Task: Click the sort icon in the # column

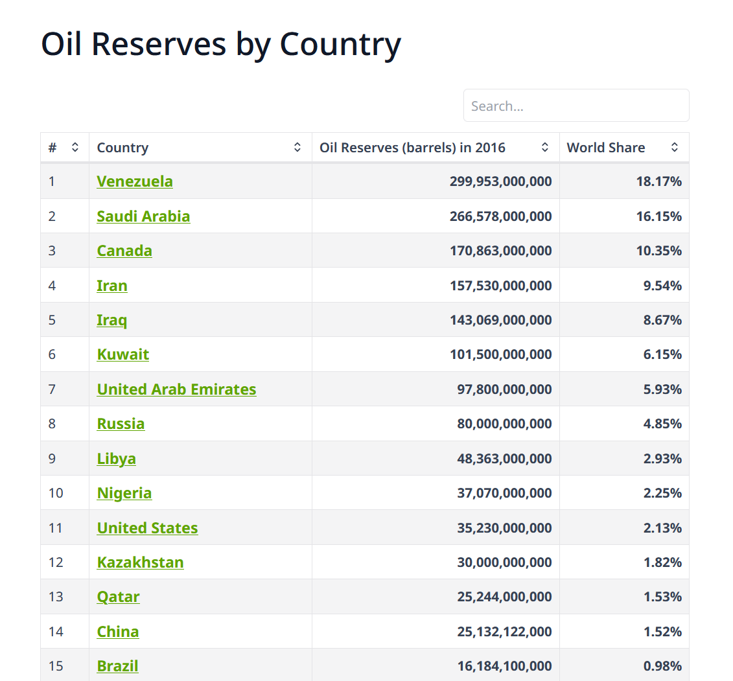Action: [x=75, y=147]
